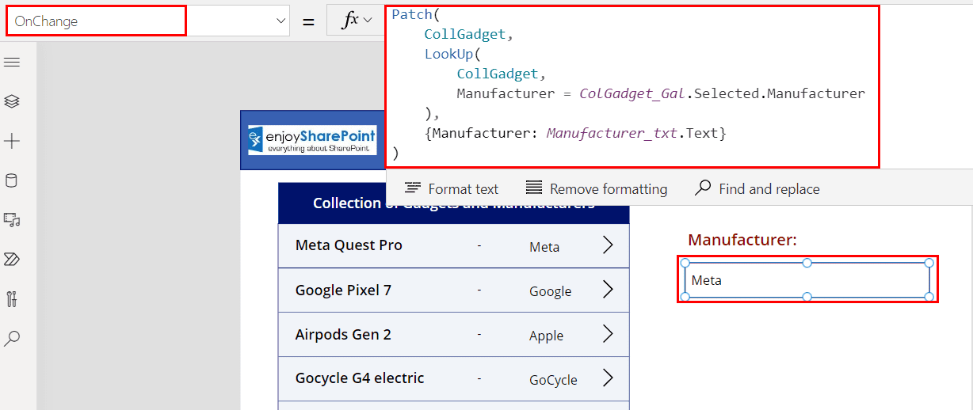Viewport: 973px width, 410px height.
Task: Click Find and replace button
Action: click(x=757, y=188)
